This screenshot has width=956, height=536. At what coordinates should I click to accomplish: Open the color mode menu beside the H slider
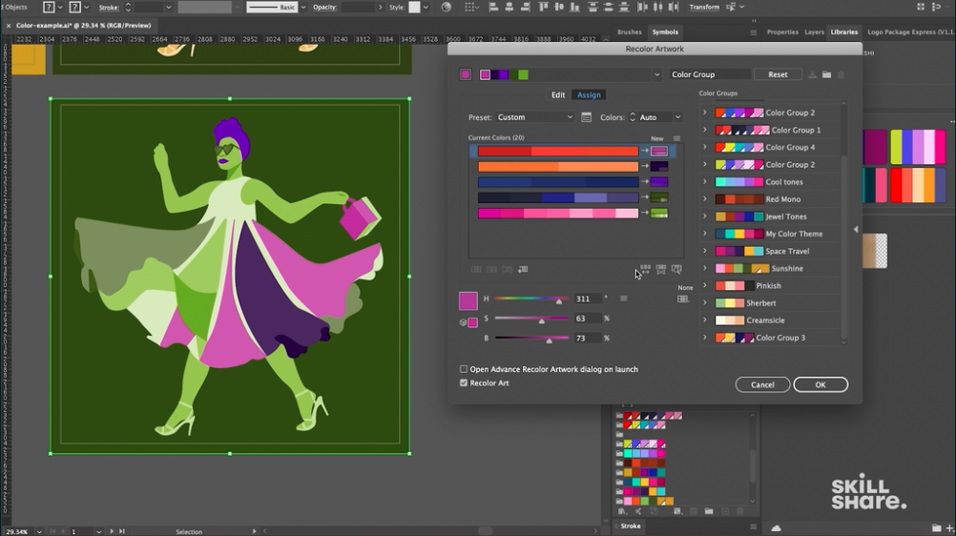(623, 299)
